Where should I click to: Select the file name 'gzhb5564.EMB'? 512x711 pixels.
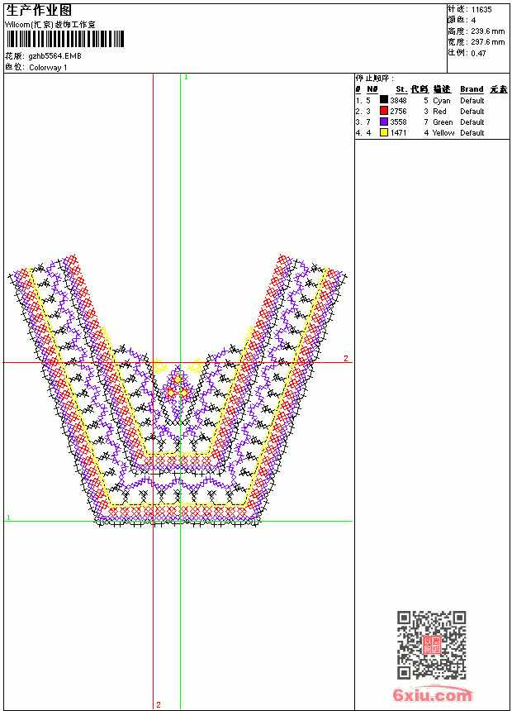(x=55, y=56)
